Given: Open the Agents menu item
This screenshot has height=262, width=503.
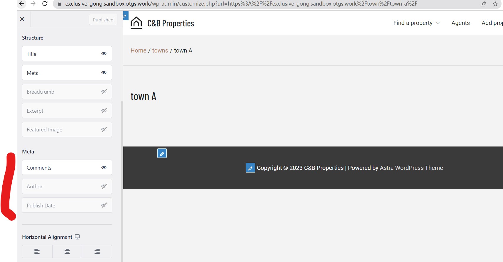Looking at the screenshot, I should pos(460,23).
